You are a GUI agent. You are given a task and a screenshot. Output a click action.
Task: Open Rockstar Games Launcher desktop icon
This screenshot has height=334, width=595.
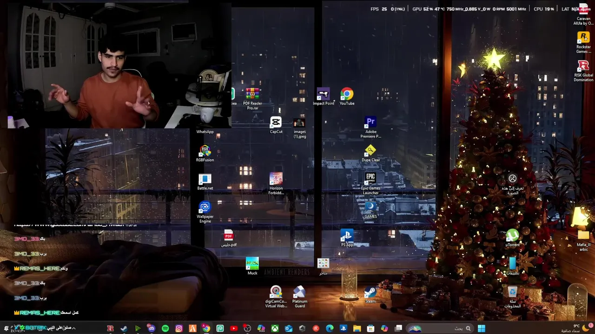[x=583, y=43]
